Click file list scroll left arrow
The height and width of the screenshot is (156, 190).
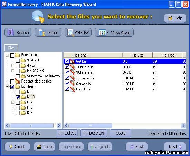[x=66, y=125]
